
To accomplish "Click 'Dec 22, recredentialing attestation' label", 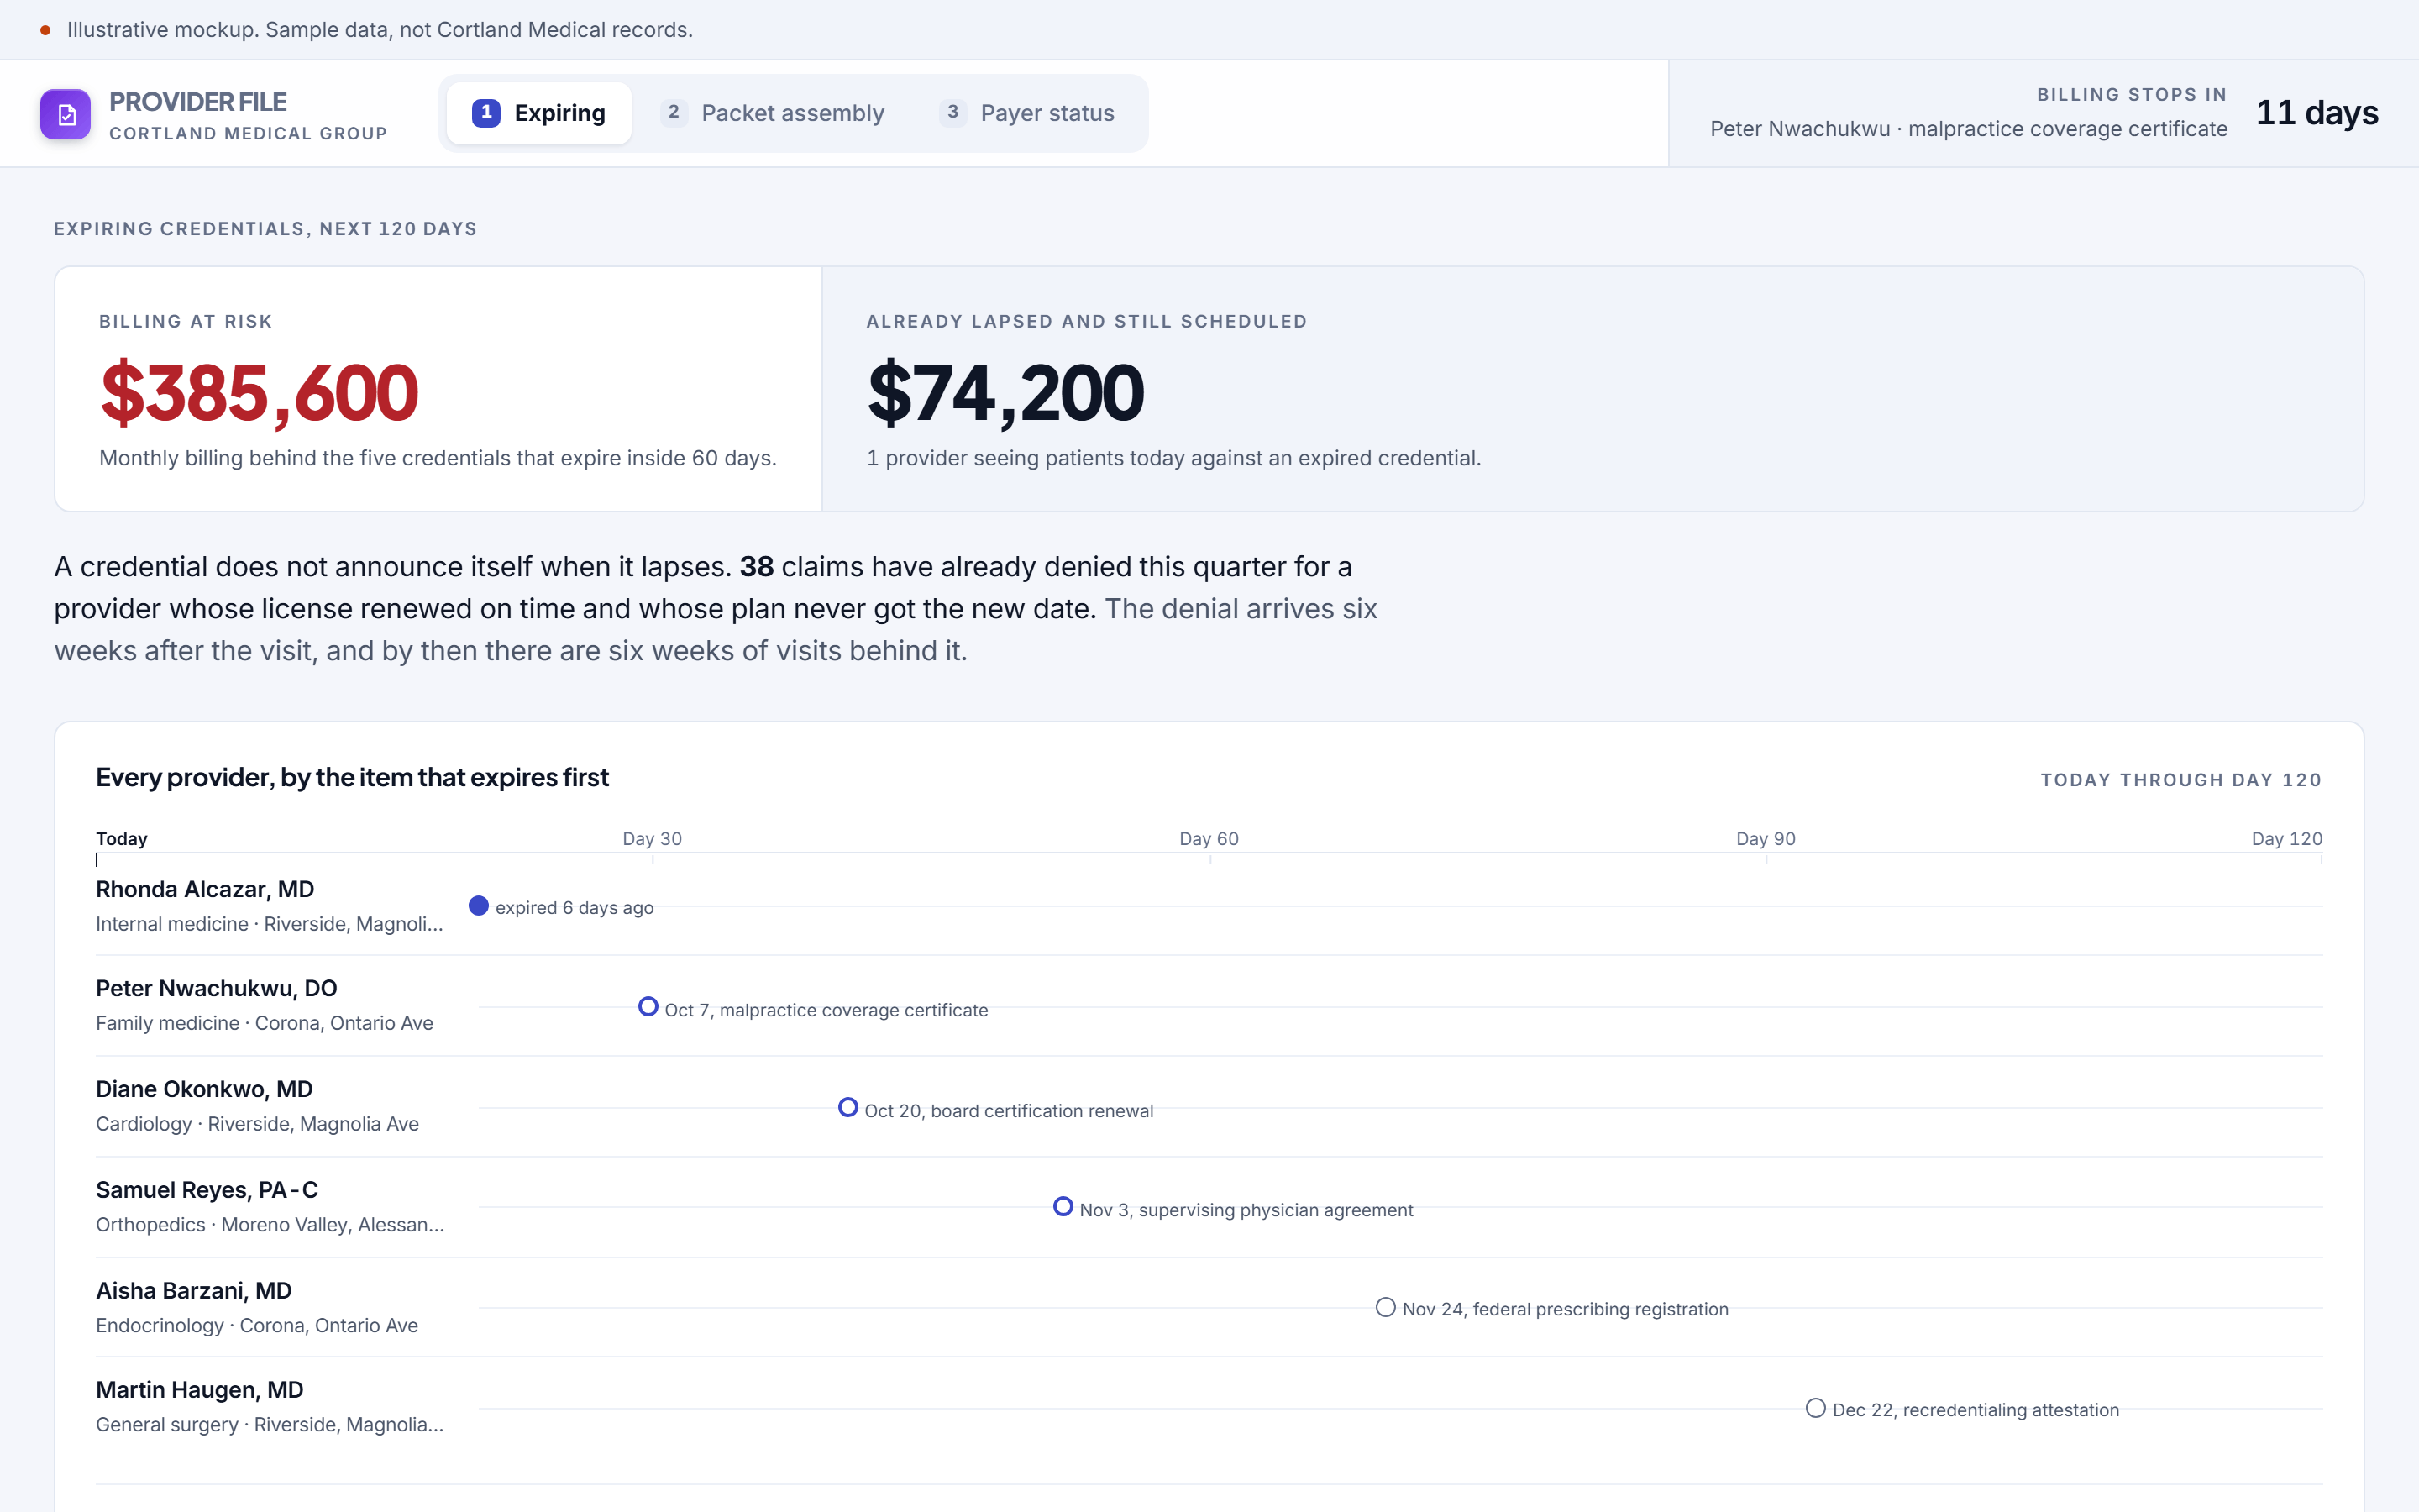I will (x=1976, y=1410).
